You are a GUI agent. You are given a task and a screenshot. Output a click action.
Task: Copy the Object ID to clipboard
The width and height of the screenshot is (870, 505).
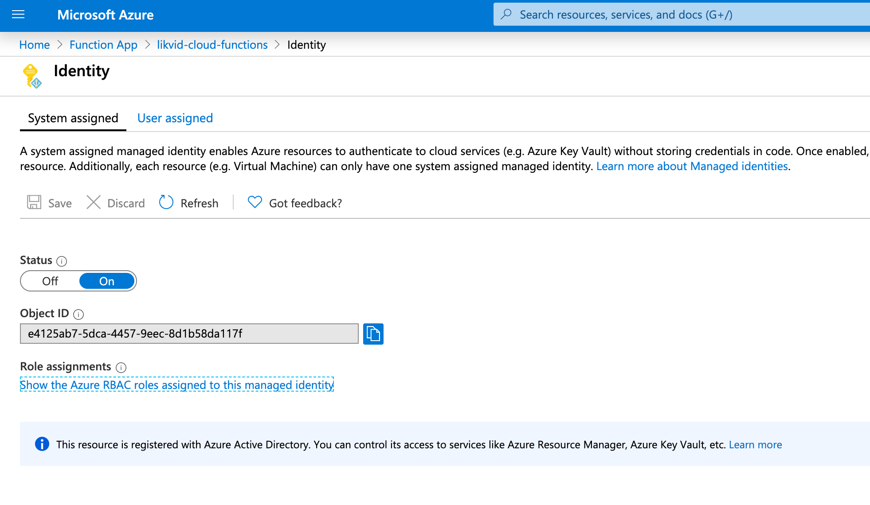click(x=373, y=334)
